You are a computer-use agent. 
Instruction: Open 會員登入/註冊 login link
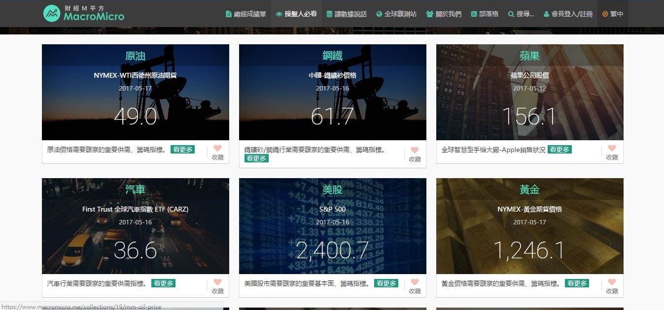[568, 14]
